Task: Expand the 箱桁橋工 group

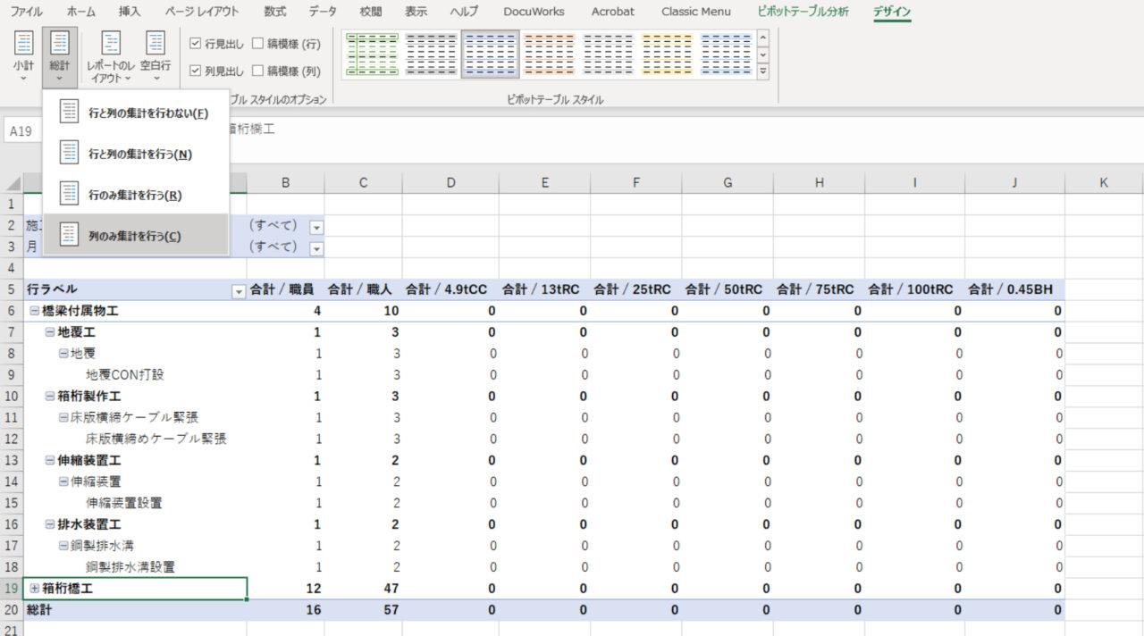Action: click(x=35, y=589)
